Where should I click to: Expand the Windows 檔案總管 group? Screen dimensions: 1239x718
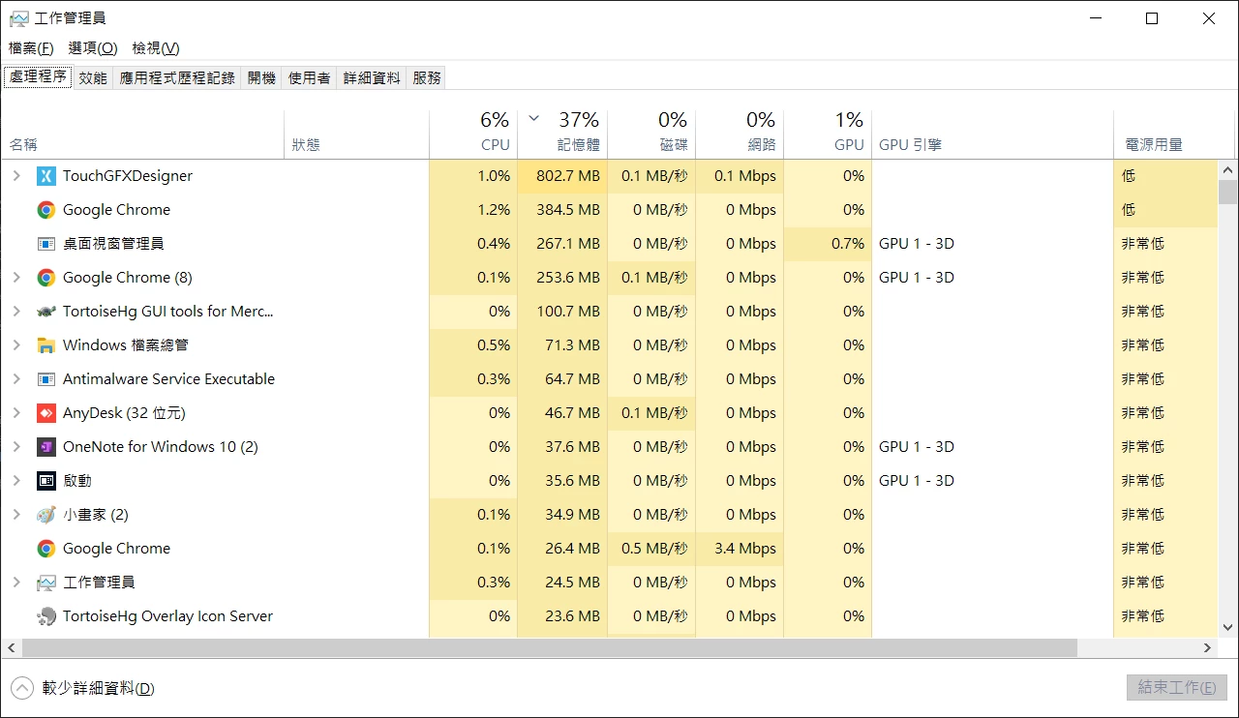15,345
